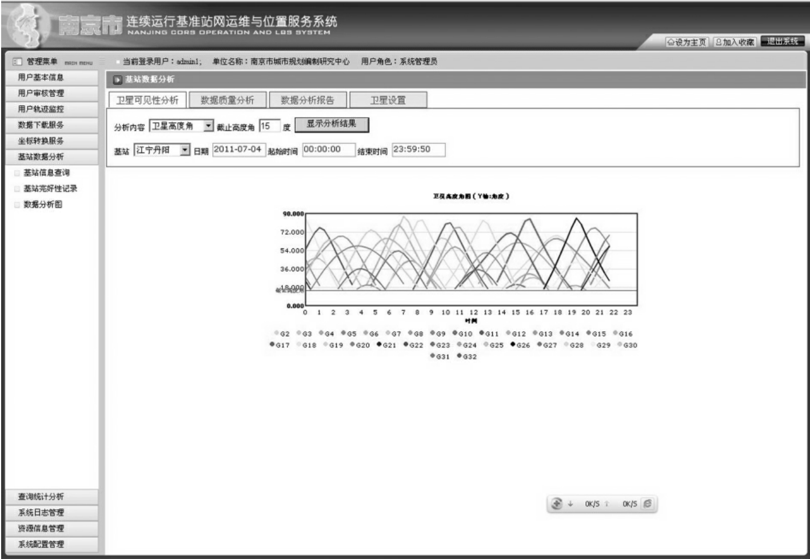Click the G21 legend marker

pos(379,345)
